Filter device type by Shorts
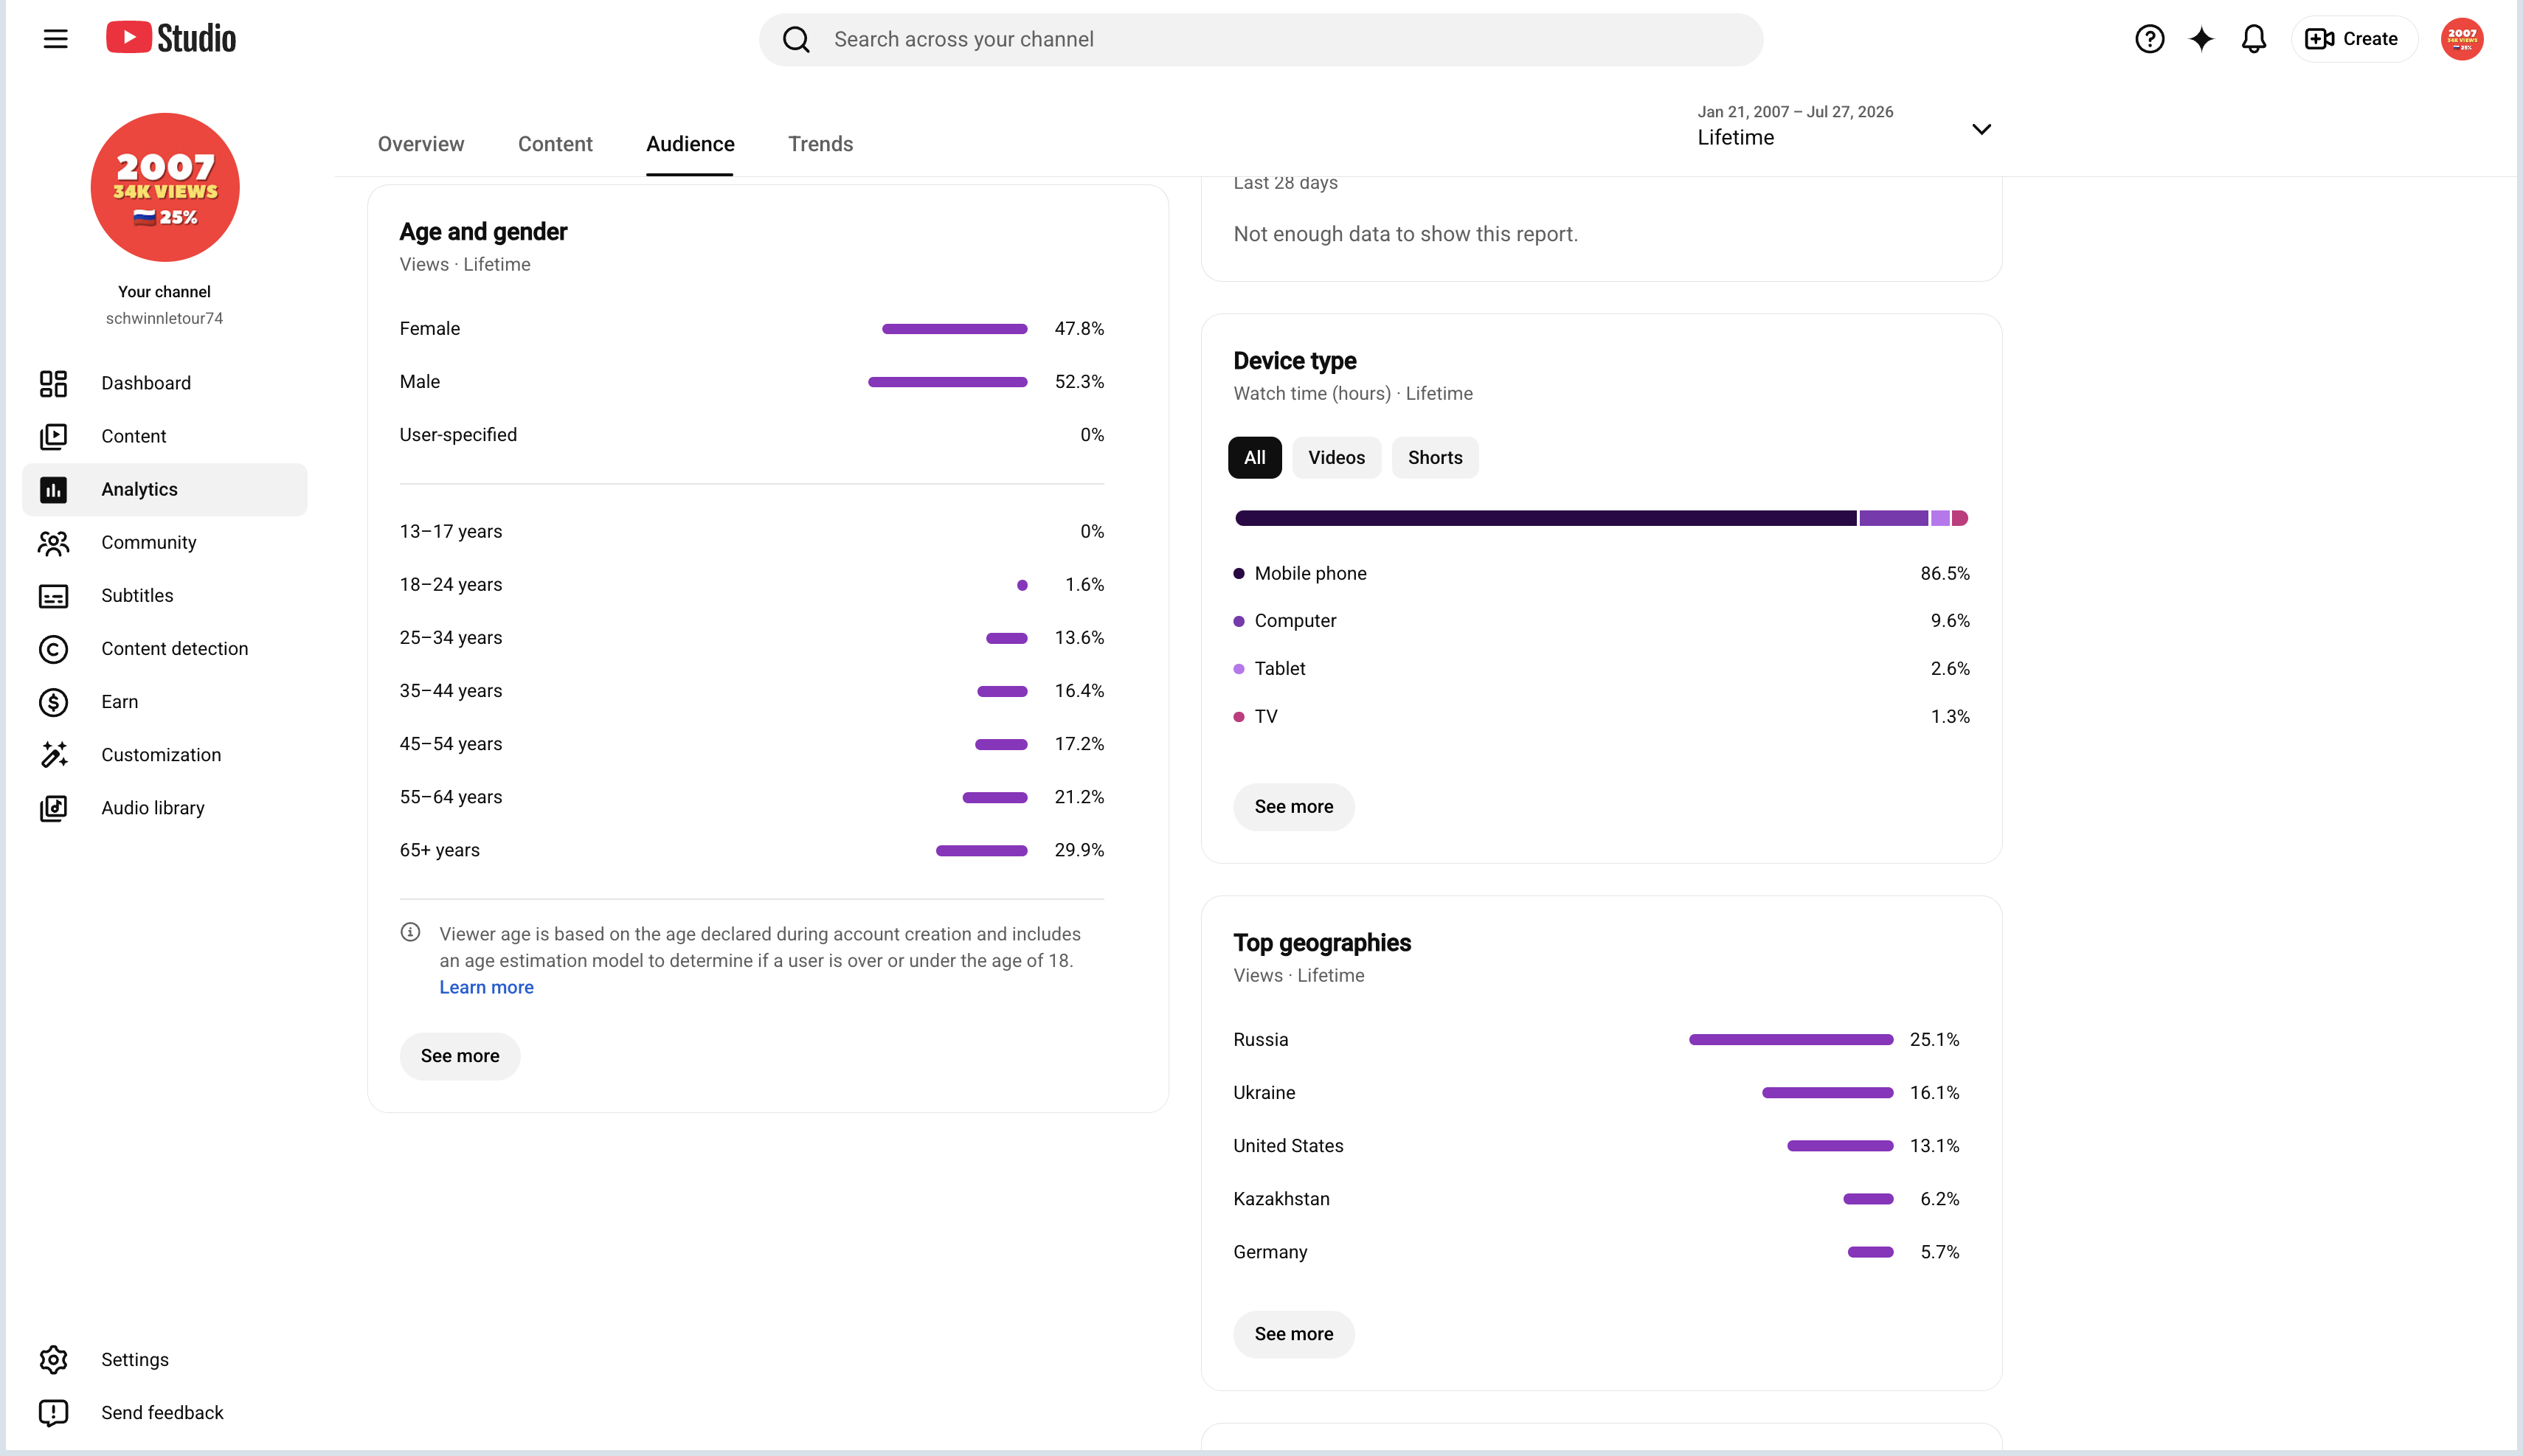Screen dimensions: 2523x1456 (1434, 458)
